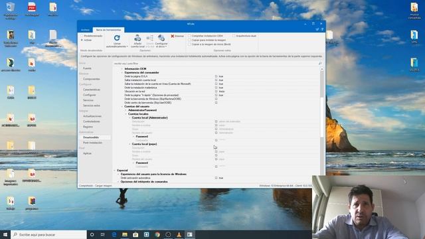This screenshot has width=425, height=239.
Task: Toggle checkbox for Saltar instalación cuenta local
Action: (216, 80)
